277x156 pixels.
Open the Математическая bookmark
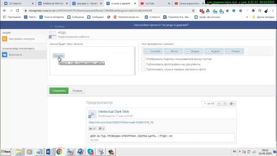pos(127,17)
